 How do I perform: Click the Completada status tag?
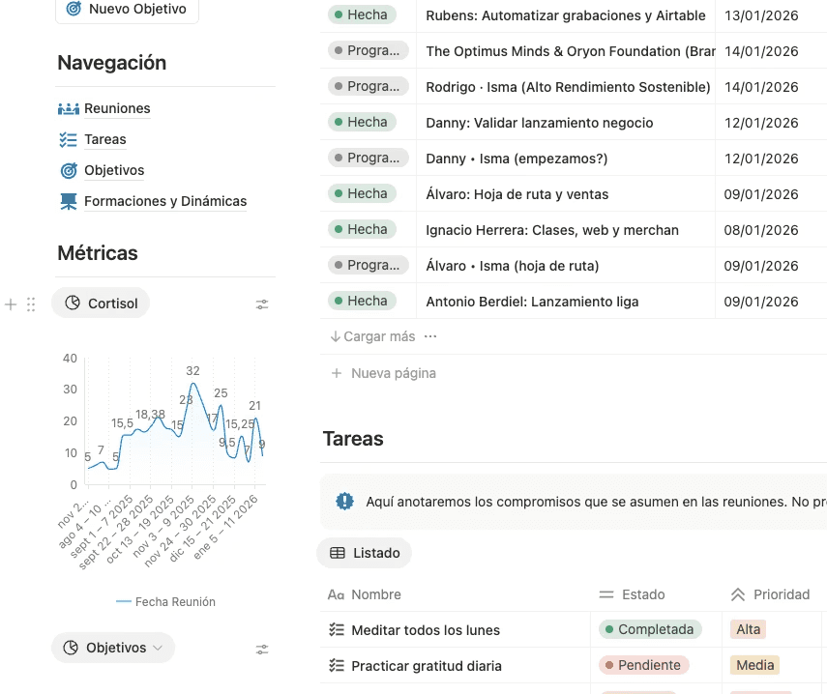pos(650,629)
